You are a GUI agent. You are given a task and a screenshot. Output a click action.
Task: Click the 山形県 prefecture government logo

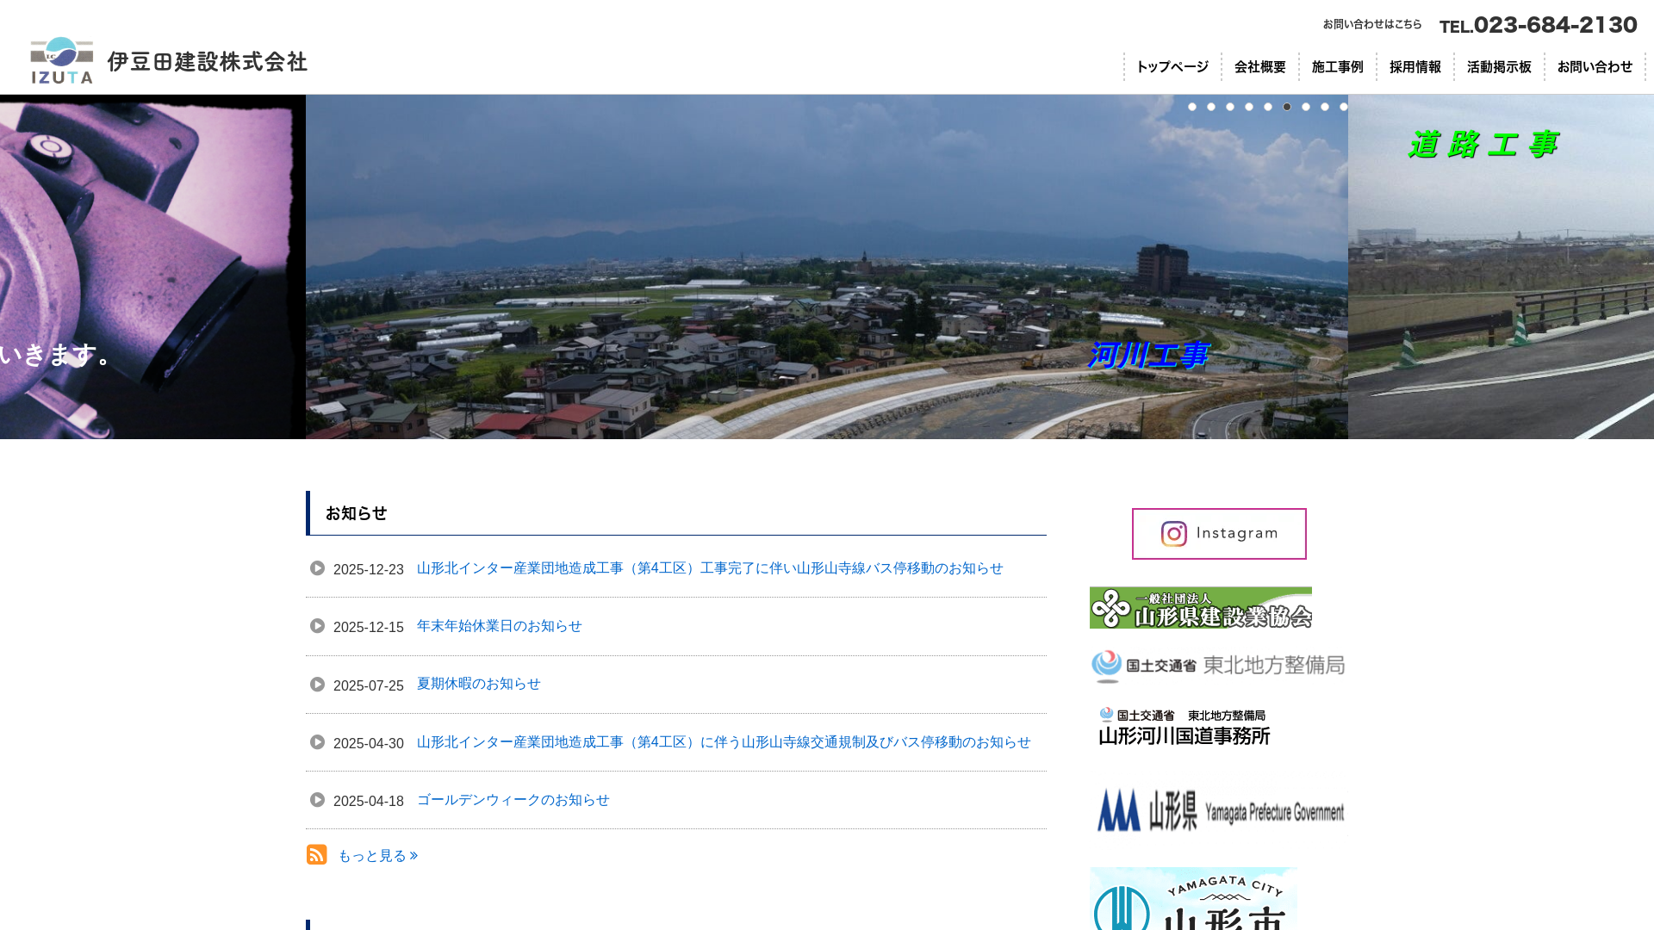click(1220, 808)
